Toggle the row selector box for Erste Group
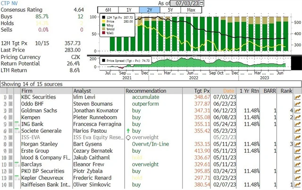 (x=10, y=151)
